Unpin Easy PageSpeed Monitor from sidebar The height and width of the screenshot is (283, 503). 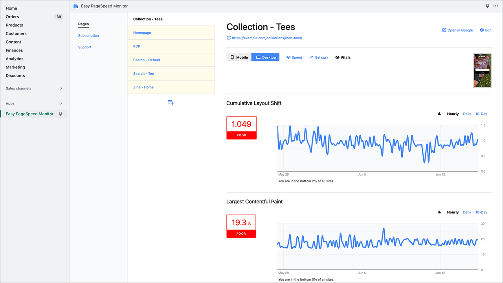[61, 114]
